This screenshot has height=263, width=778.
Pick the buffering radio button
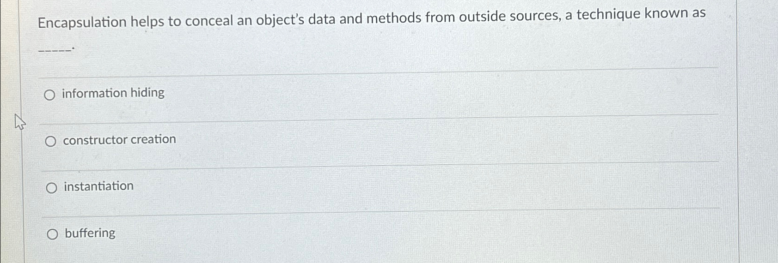point(52,234)
